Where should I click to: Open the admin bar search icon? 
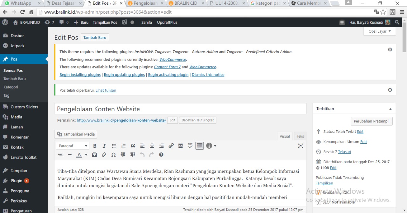397,23
